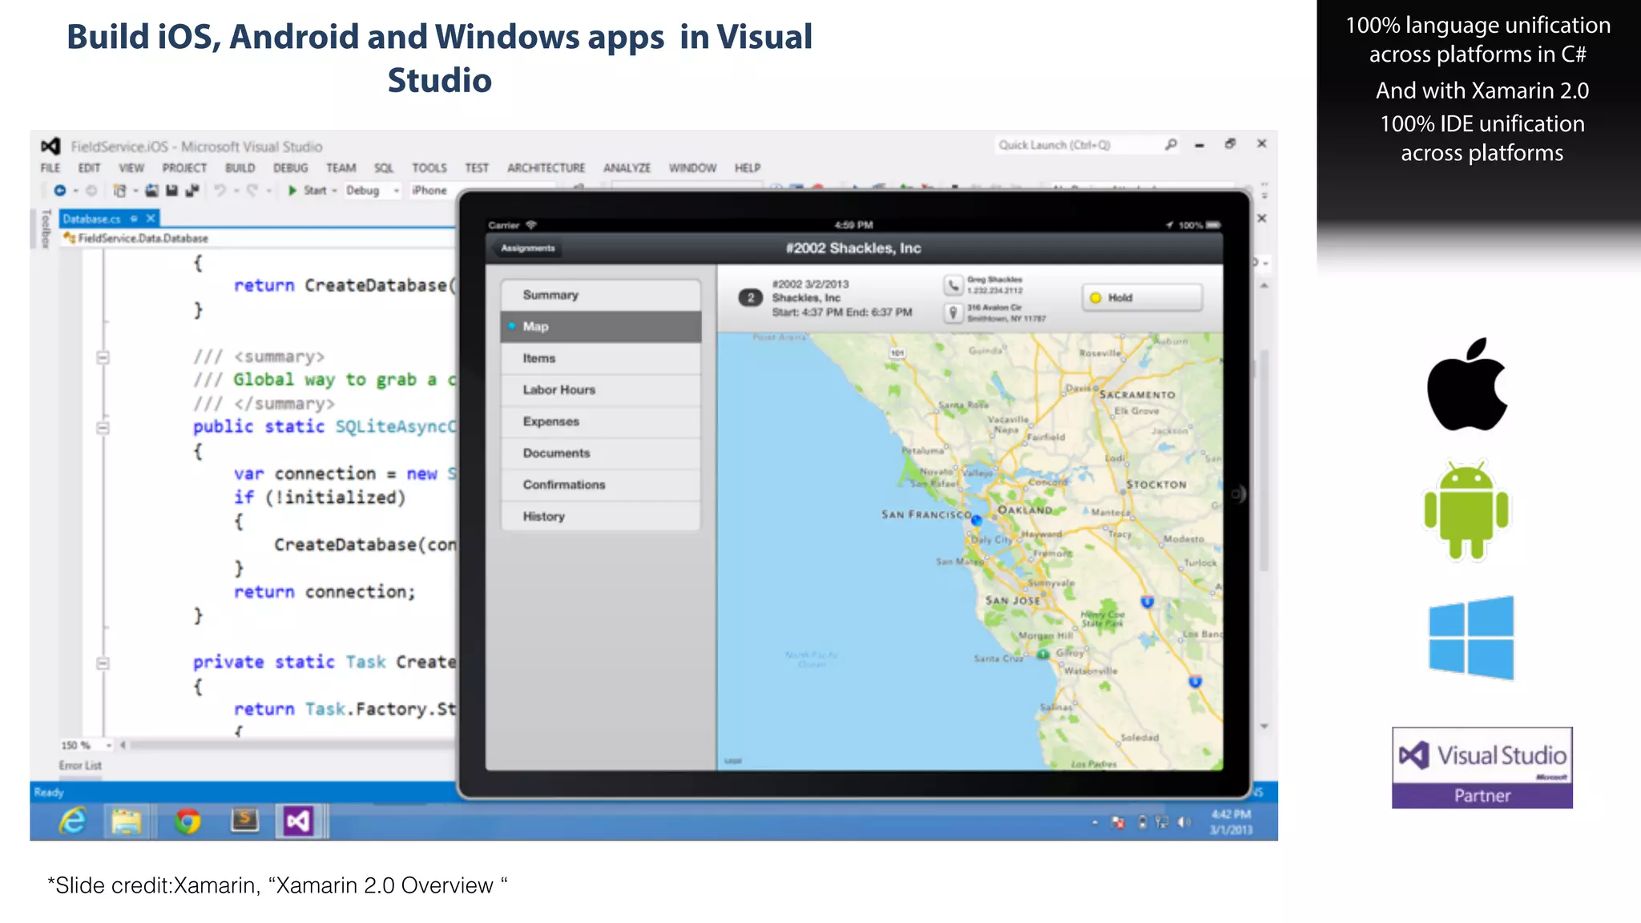Click the Save All toolbar icon
The height and width of the screenshot is (923, 1641).
point(192,190)
